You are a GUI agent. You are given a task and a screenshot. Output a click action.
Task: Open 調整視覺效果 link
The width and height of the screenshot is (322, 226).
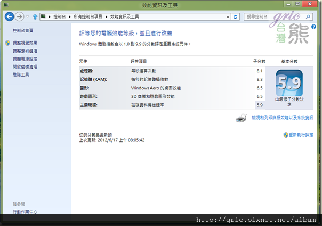click(25, 43)
